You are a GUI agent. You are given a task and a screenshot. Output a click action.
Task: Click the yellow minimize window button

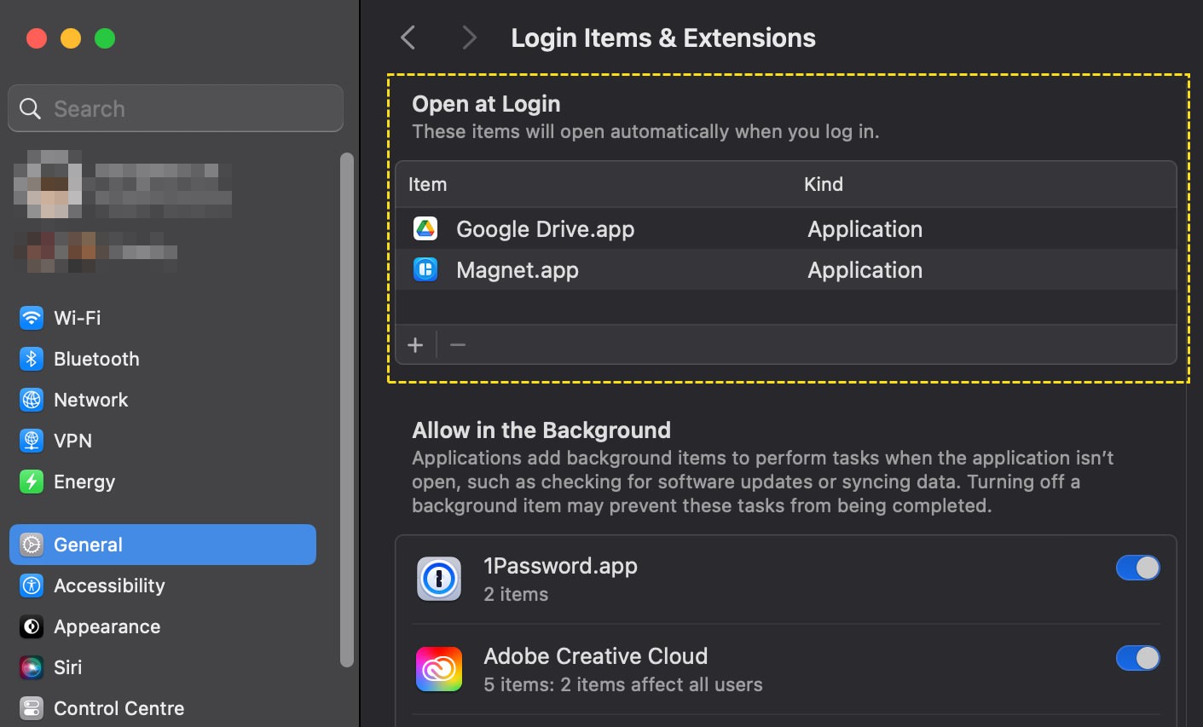point(71,38)
